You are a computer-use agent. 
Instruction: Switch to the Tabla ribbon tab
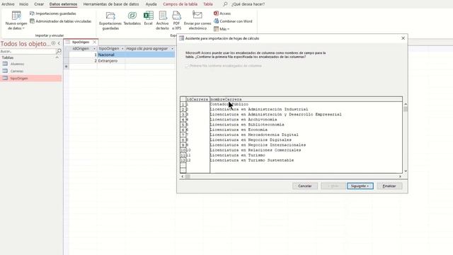[208, 4]
